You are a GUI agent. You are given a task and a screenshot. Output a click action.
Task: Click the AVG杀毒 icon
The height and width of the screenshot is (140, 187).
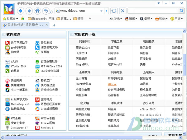point(7,118)
